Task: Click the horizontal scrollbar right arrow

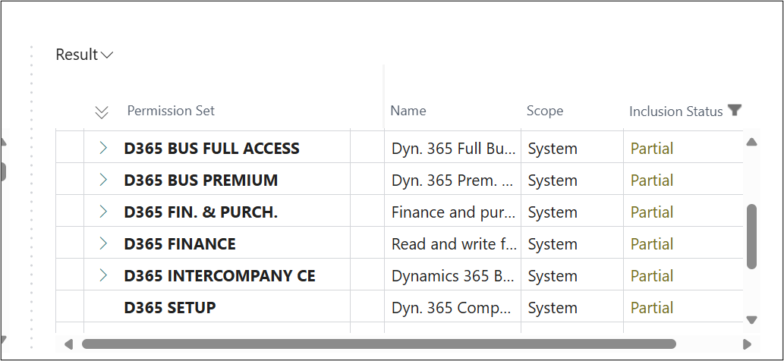Action: pos(747,344)
